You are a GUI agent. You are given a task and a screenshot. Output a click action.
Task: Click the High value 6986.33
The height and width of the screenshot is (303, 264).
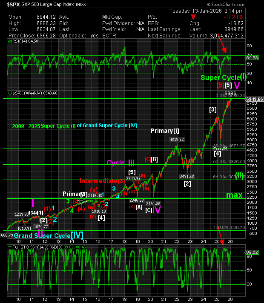click(x=46, y=23)
